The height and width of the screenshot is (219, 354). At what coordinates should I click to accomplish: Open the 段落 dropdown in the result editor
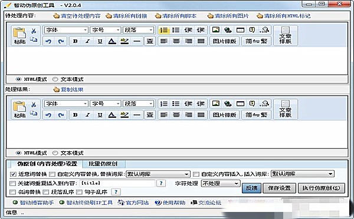138,104
